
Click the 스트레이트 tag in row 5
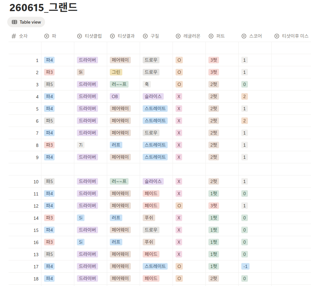click(155, 109)
